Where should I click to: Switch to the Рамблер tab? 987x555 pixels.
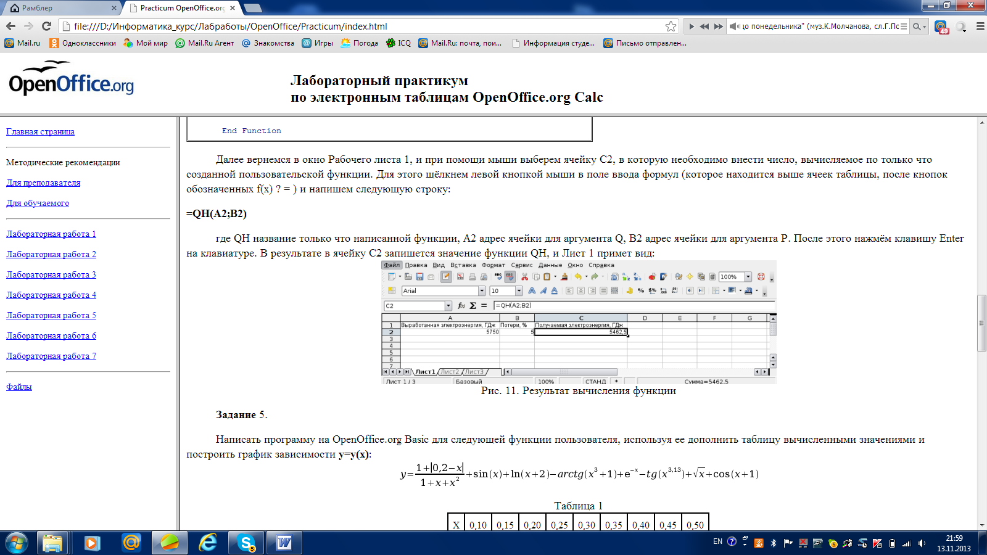tap(60, 8)
